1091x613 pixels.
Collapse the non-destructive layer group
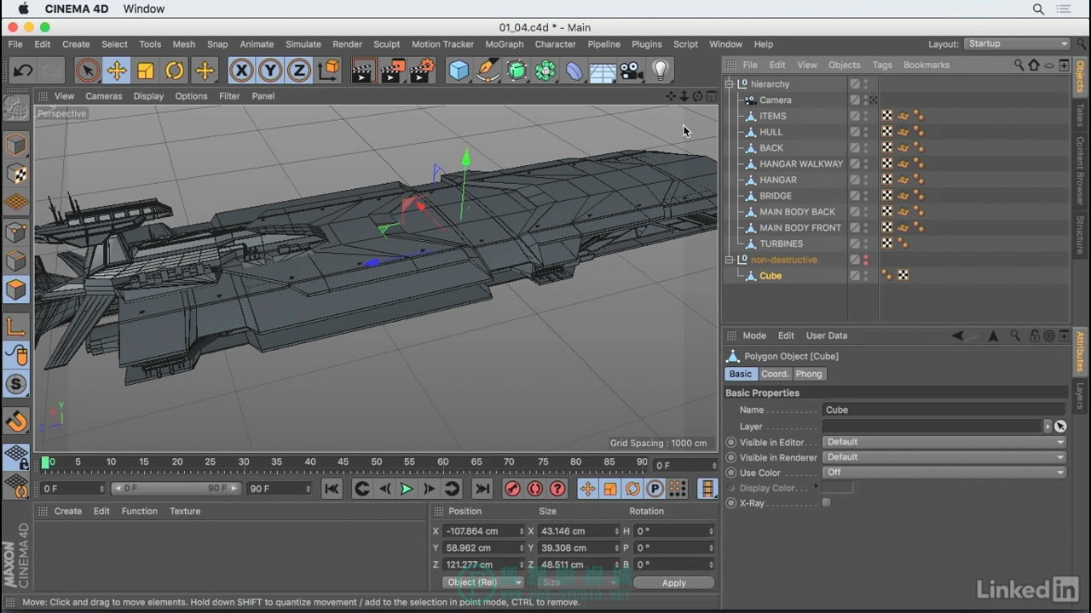pos(730,260)
